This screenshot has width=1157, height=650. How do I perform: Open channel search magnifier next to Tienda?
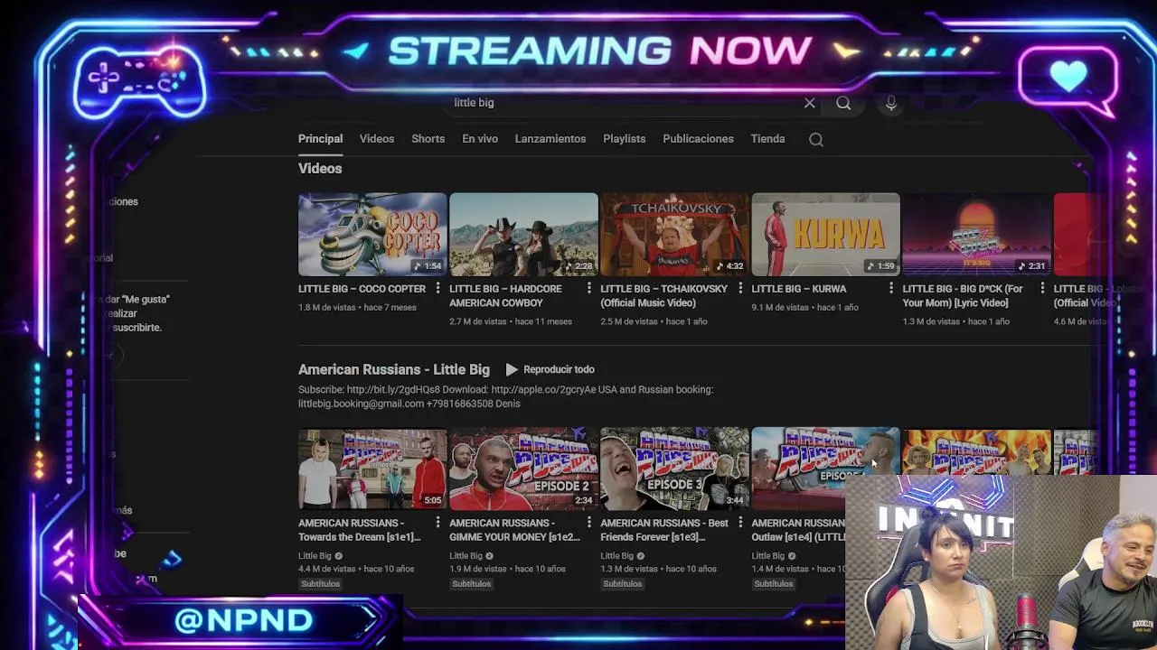coord(816,139)
